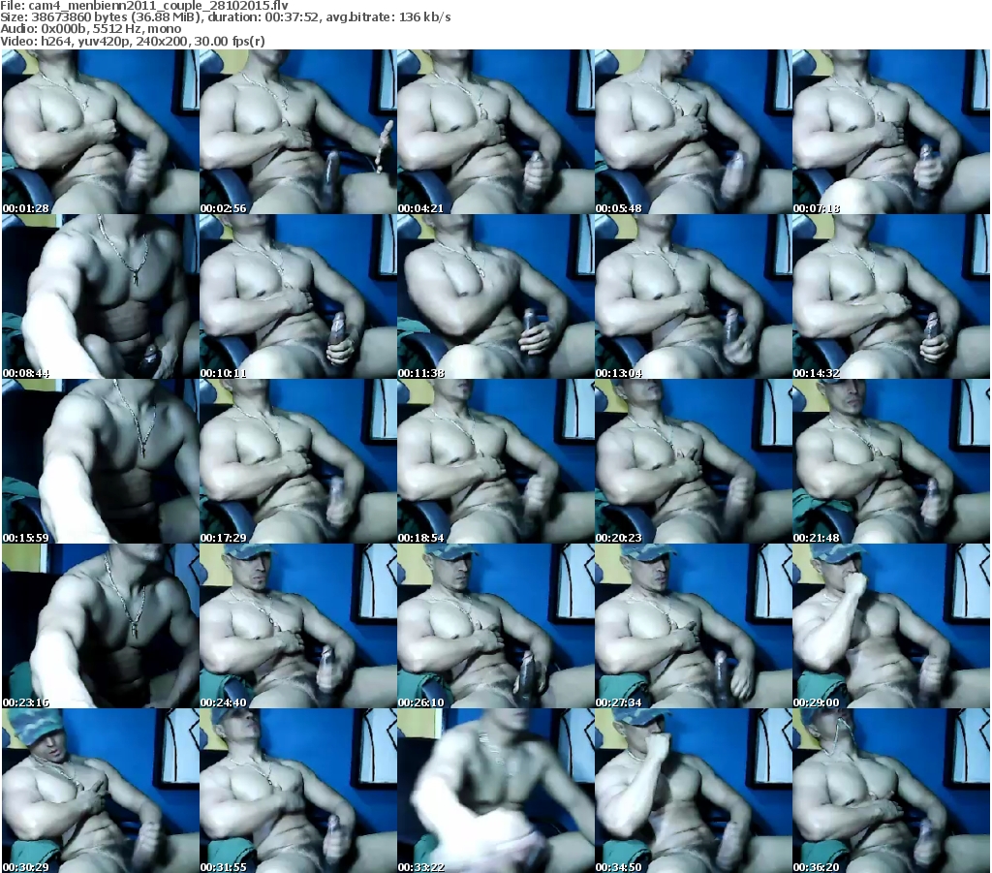Click the file name line in the header
This screenshot has width=992, height=873.
(145, 6)
